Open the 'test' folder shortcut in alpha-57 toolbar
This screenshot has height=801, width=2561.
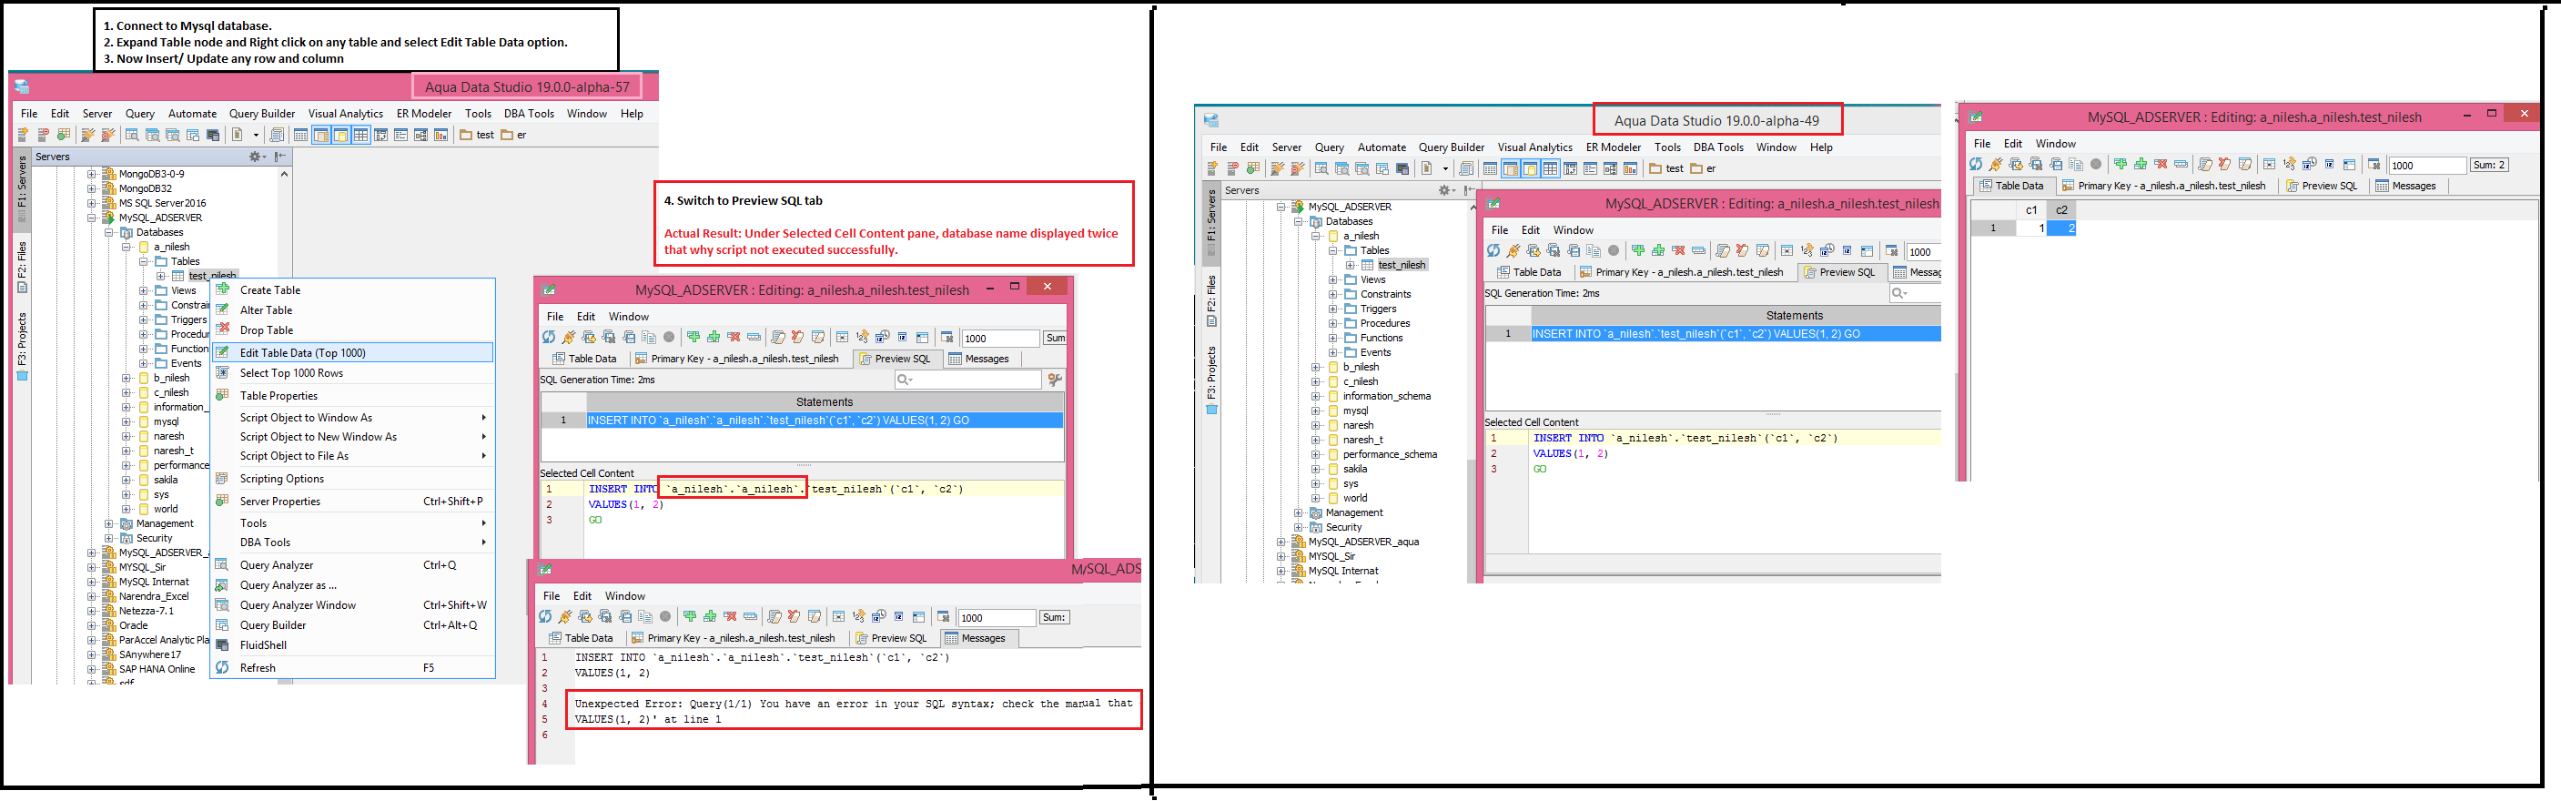pos(477,135)
